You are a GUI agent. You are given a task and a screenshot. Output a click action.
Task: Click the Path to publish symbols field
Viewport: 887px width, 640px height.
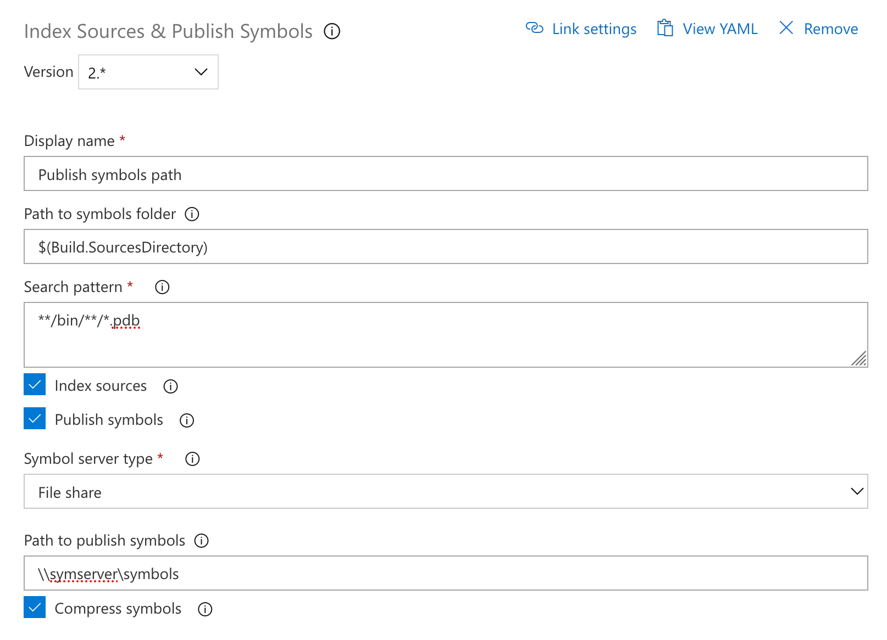click(445, 574)
